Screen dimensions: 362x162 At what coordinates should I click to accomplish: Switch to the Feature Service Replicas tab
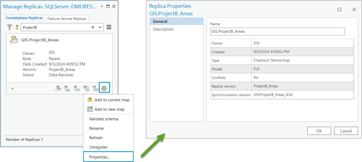pyautogui.click(x=67, y=19)
